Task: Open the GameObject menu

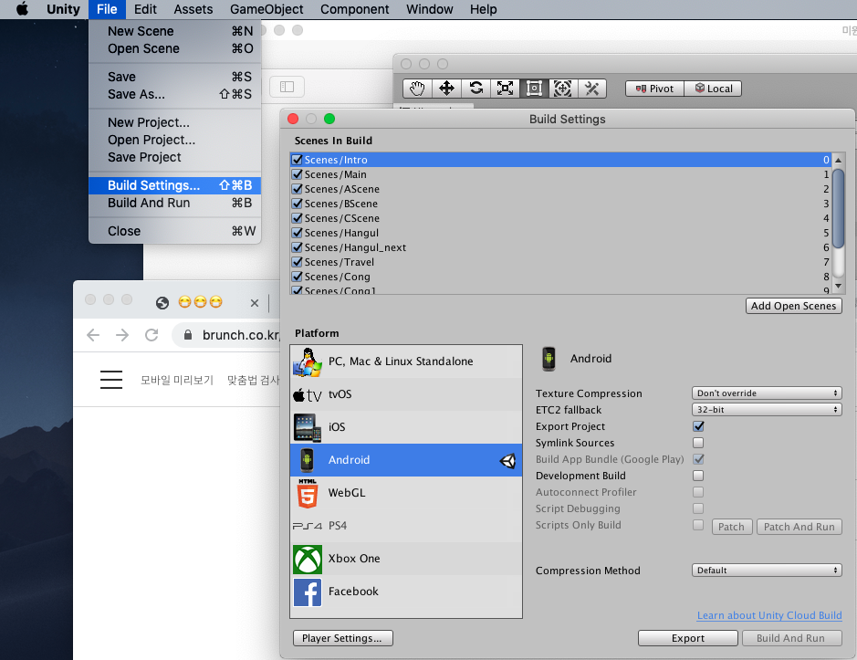Action: 267,9
